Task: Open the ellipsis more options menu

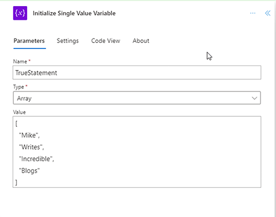Action: coord(253,13)
